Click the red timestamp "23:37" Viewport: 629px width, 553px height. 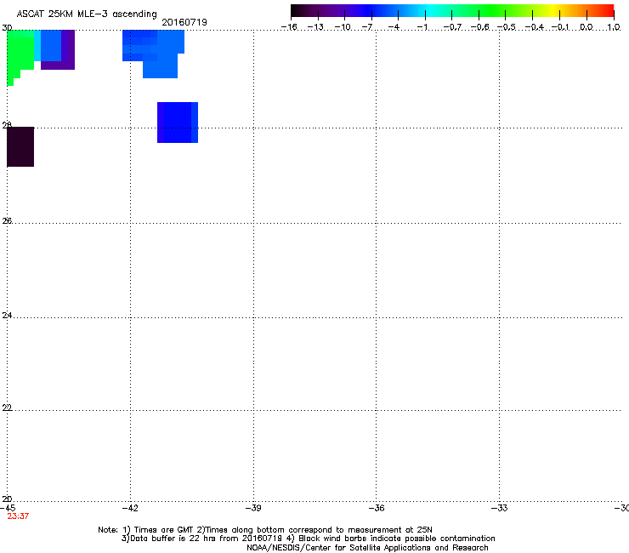point(18,516)
